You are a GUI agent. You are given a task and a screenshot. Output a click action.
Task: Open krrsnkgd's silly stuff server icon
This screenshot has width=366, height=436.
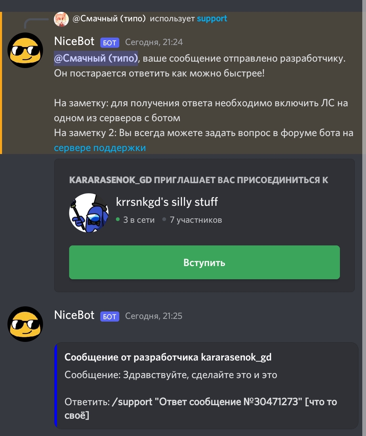click(x=89, y=213)
